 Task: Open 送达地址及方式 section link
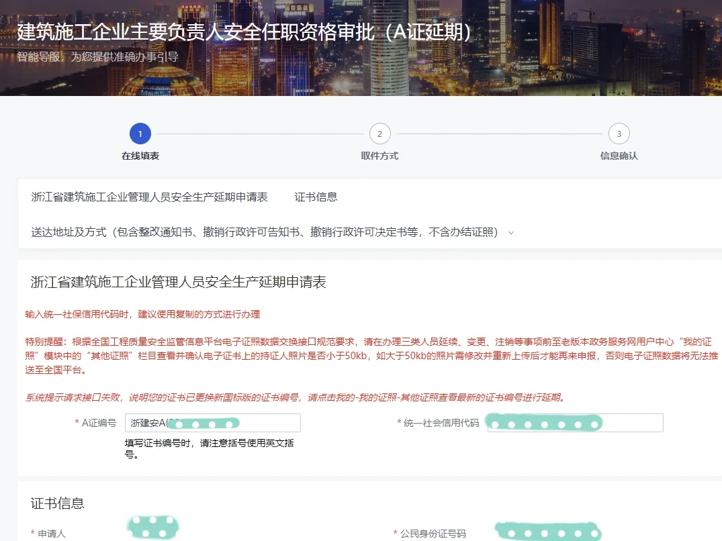(x=265, y=232)
